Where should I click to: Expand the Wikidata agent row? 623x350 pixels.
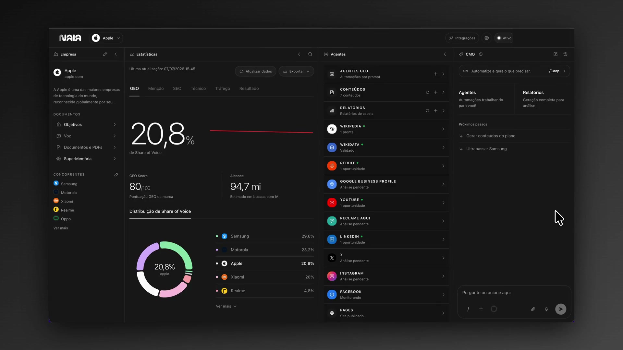pyautogui.click(x=386, y=147)
